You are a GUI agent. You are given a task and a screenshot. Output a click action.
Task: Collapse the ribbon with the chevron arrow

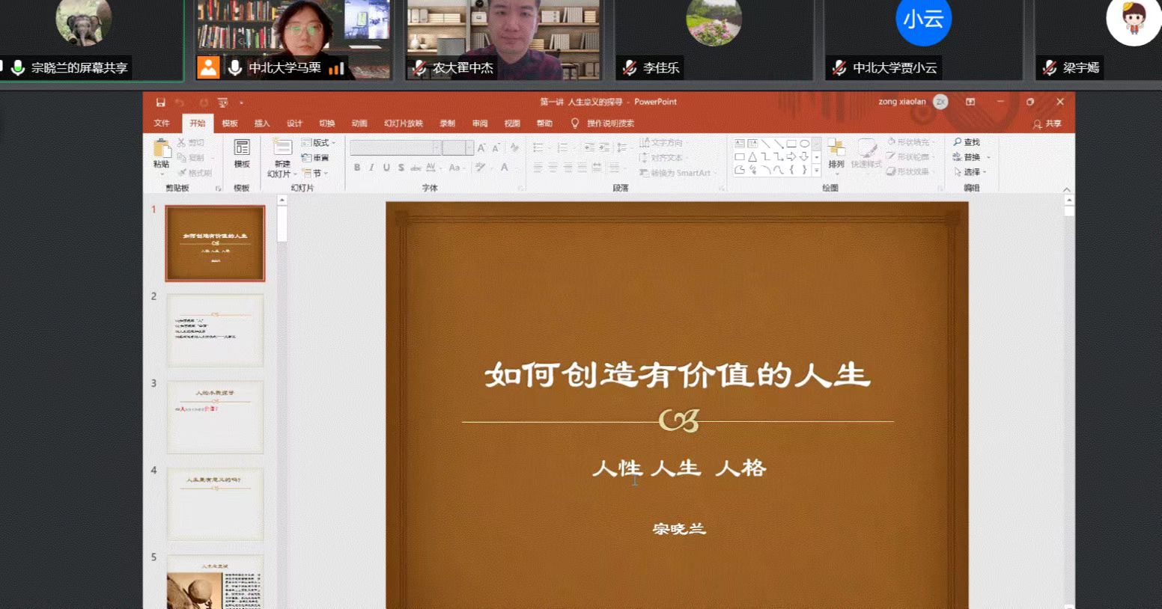(1066, 189)
